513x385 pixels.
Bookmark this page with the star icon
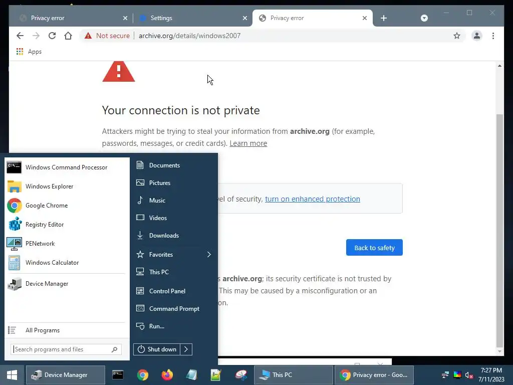tap(457, 36)
